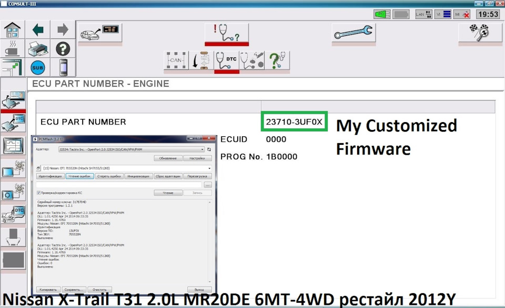Click log line Серийный номер ключа: 3178704D
The image size is (505, 308).
coord(62,202)
